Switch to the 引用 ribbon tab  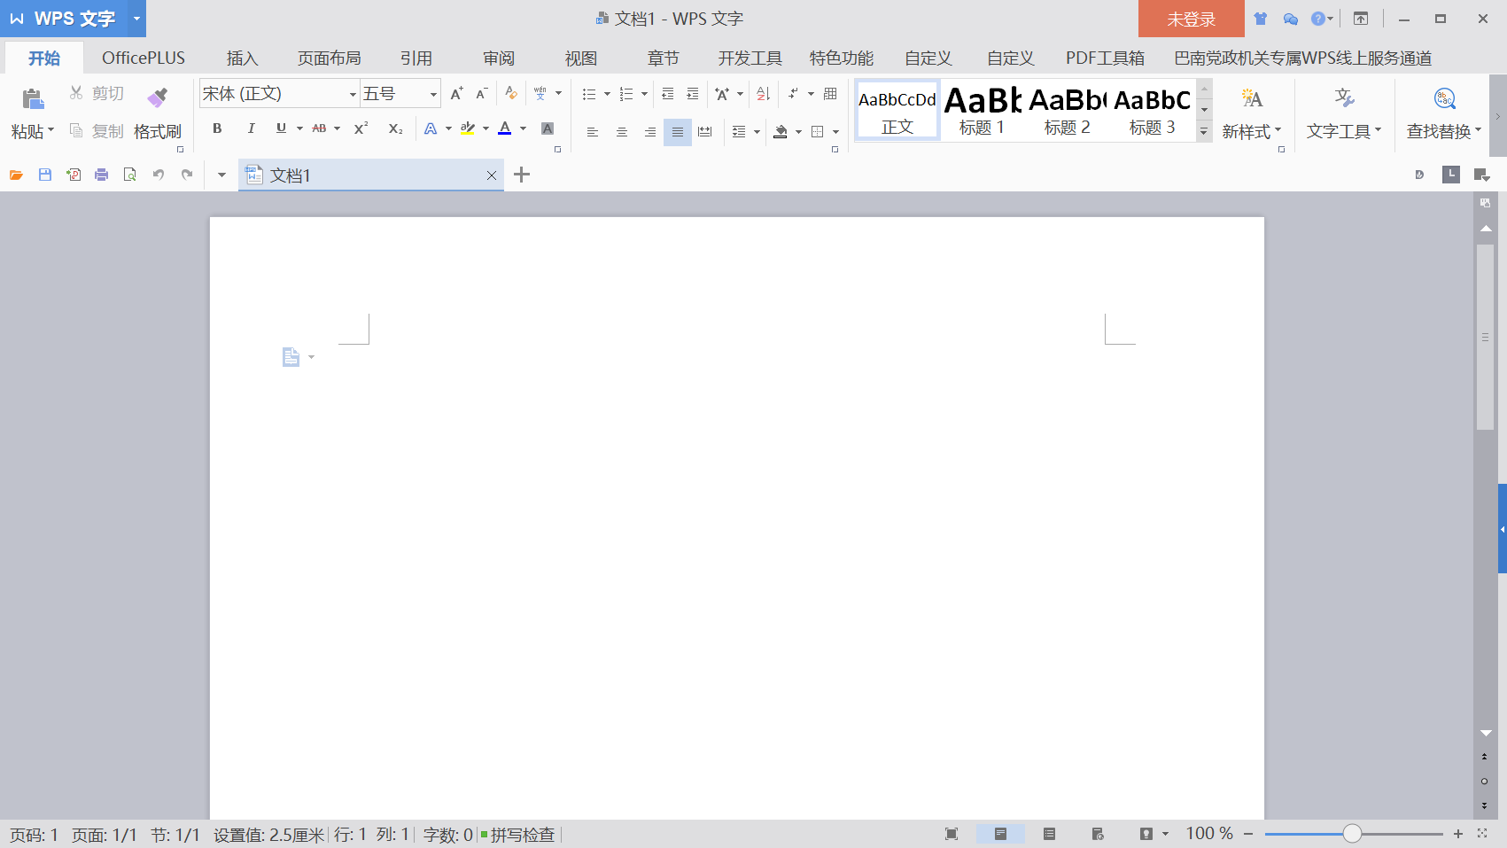click(416, 58)
